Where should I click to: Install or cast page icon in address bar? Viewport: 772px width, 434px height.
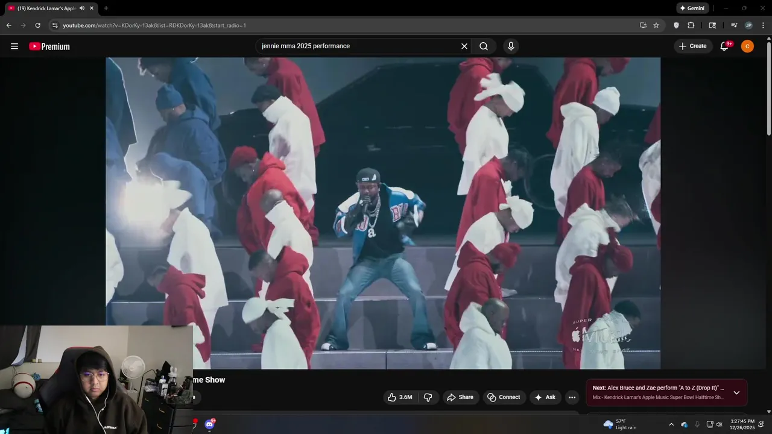click(x=643, y=25)
